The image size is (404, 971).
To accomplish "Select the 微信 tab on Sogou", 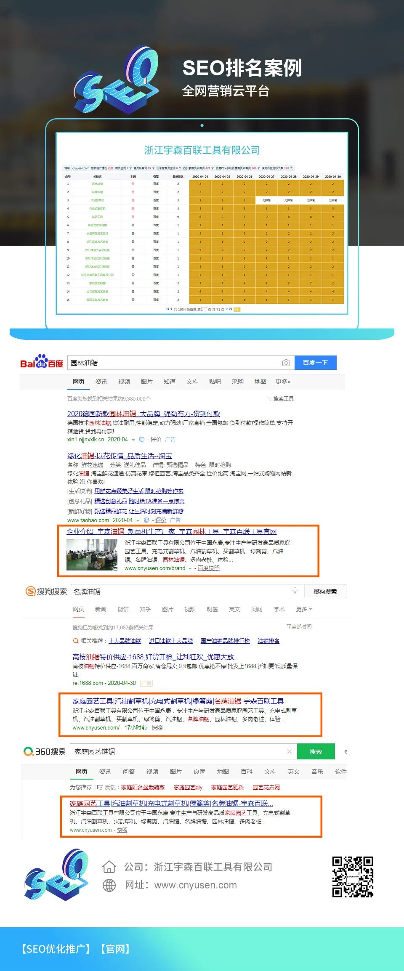I will [x=123, y=609].
